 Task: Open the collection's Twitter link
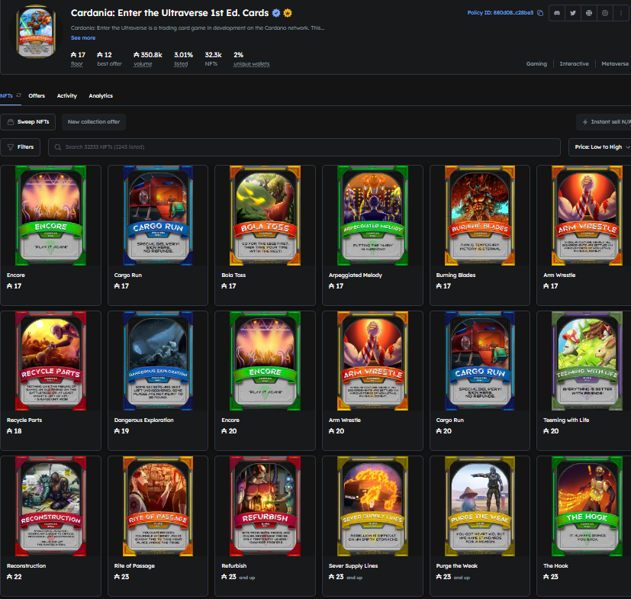(x=573, y=13)
